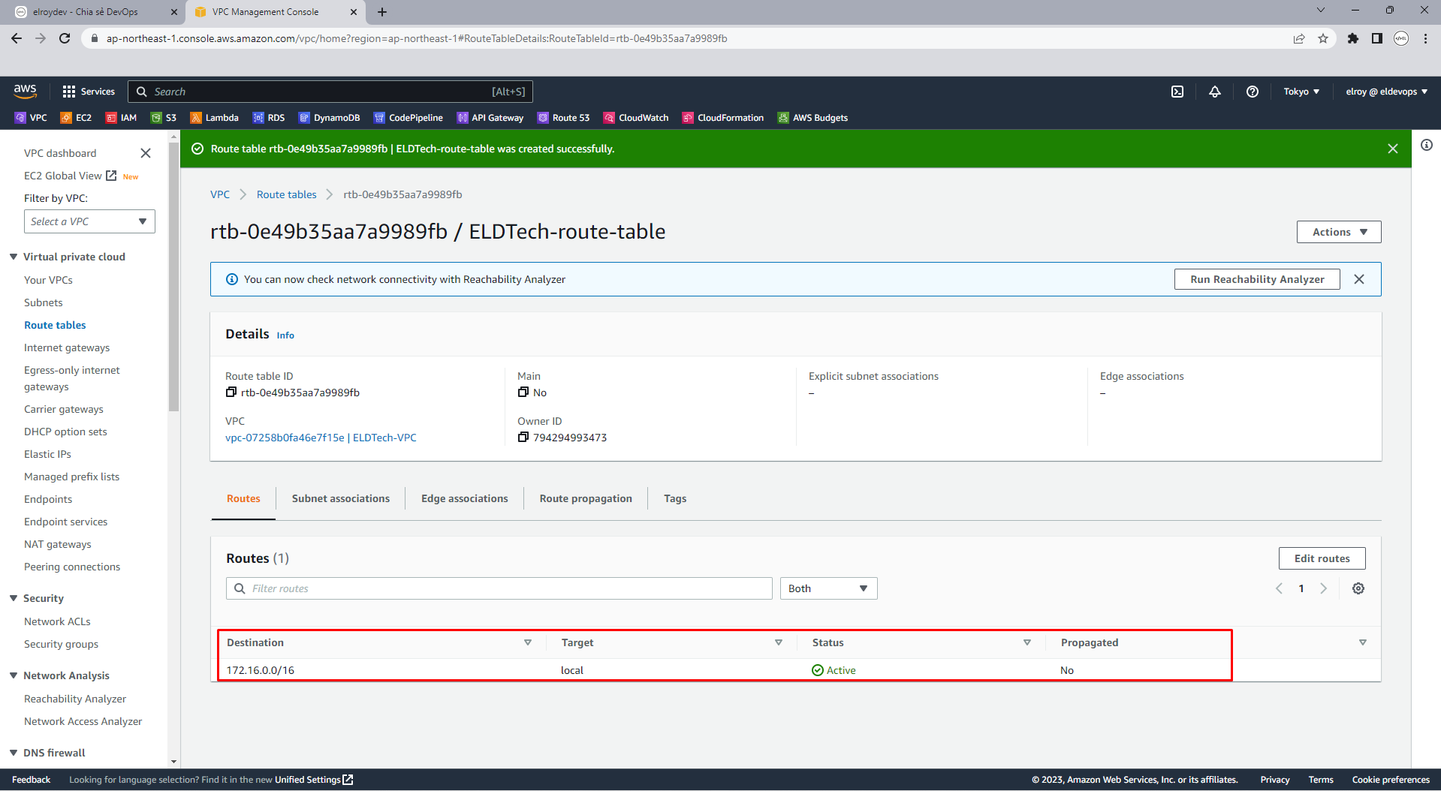
Task: Switch to the Tags tab
Action: (x=675, y=498)
